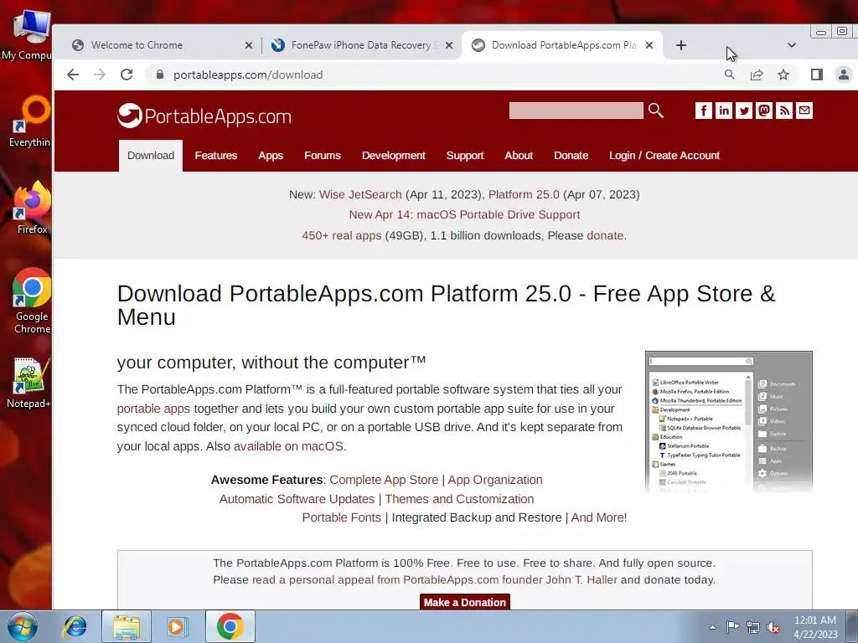Image resolution: width=858 pixels, height=643 pixels.
Task: Open PortableApps Twitter icon
Action: pyautogui.click(x=744, y=111)
